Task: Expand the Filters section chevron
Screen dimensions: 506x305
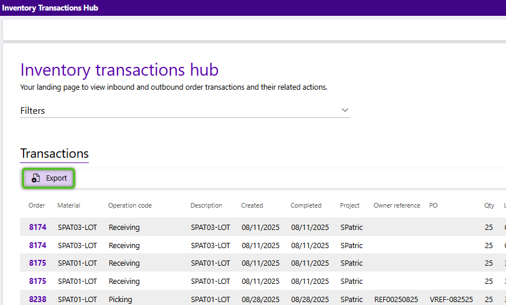Action: (x=345, y=110)
